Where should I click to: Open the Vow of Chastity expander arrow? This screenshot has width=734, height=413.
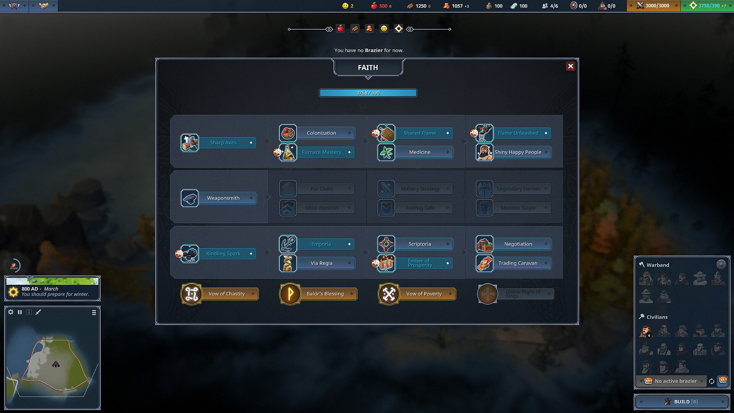click(x=253, y=294)
